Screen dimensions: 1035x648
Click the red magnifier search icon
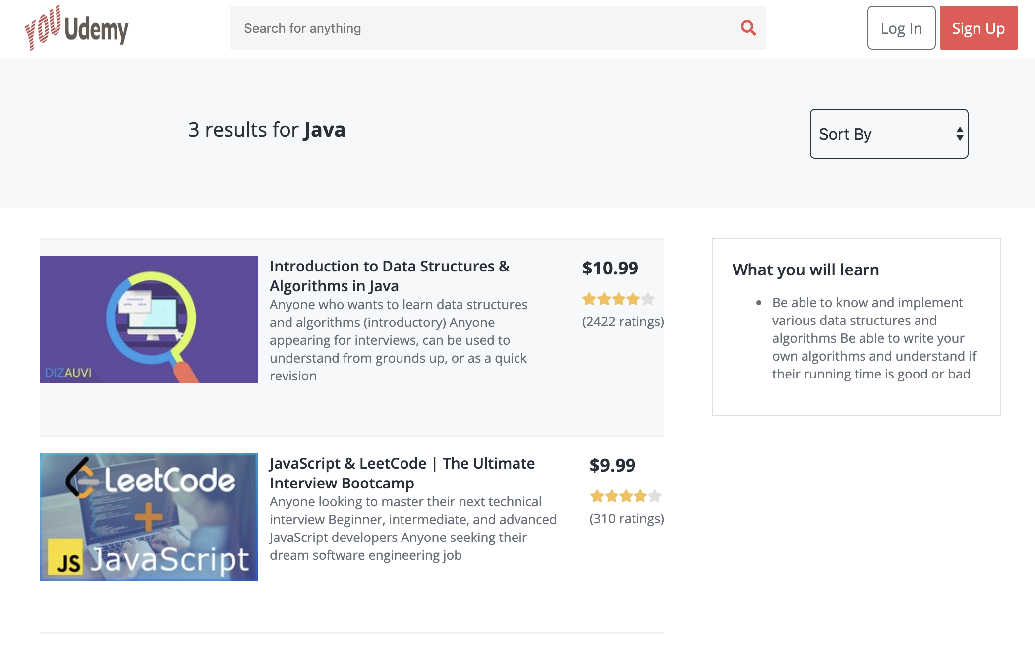tap(748, 28)
